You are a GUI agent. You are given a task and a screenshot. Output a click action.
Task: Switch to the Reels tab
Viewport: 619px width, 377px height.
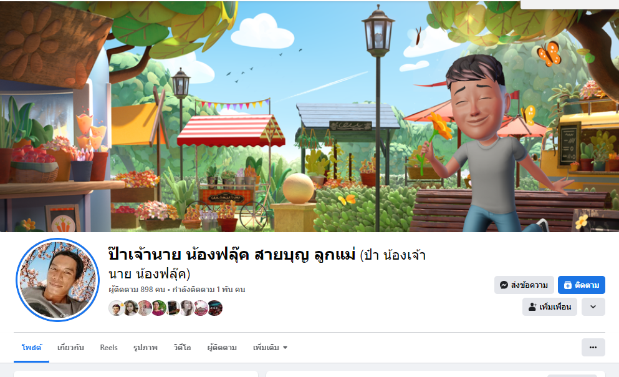coord(108,348)
